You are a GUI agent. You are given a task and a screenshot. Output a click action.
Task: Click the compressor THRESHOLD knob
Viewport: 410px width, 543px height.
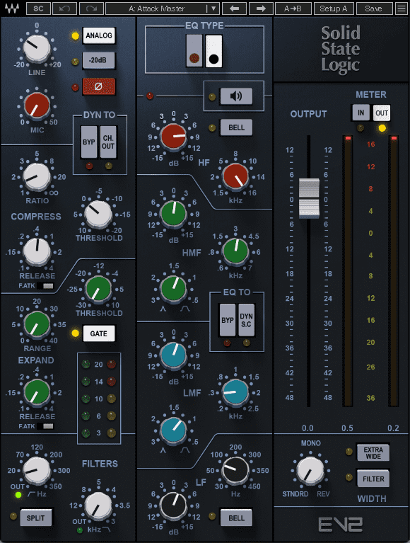pyautogui.click(x=98, y=214)
